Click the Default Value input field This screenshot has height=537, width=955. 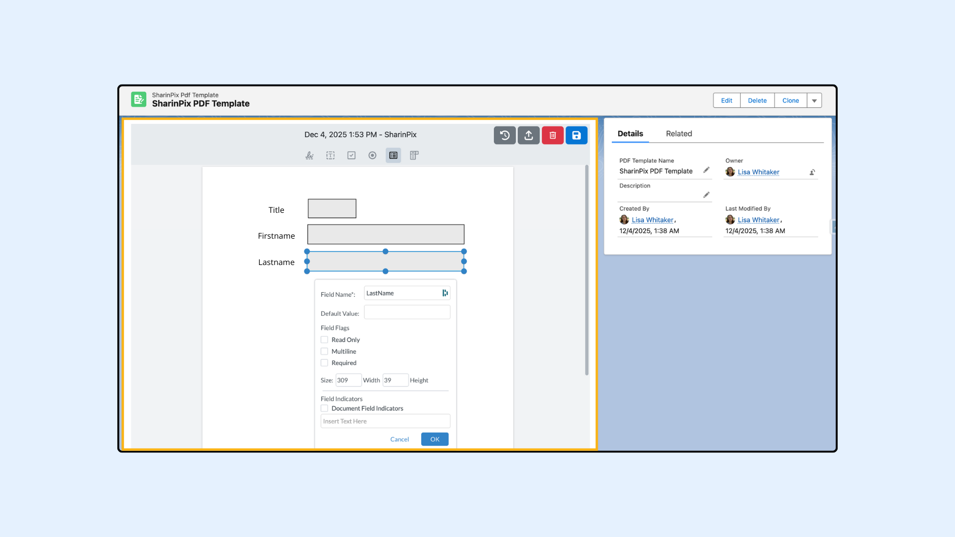(x=407, y=313)
